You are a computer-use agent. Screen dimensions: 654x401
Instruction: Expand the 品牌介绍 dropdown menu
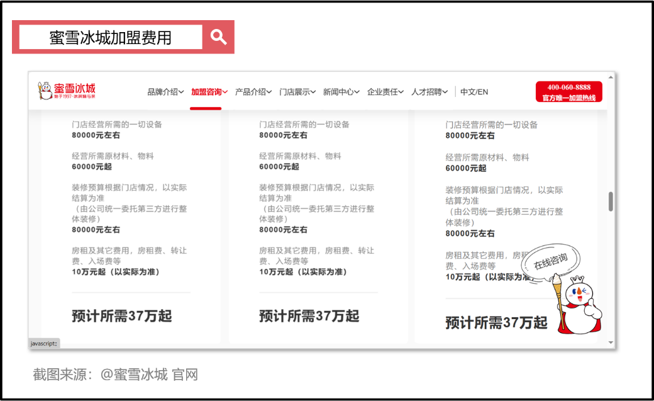[x=165, y=92]
